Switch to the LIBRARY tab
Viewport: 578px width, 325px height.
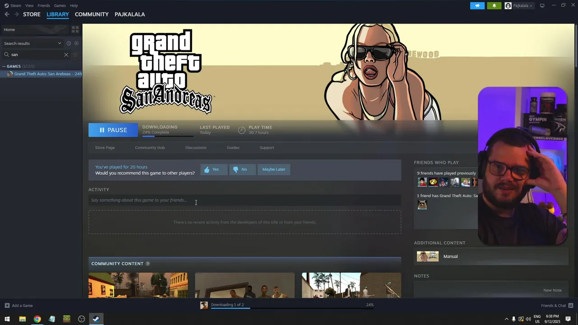point(58,14)
